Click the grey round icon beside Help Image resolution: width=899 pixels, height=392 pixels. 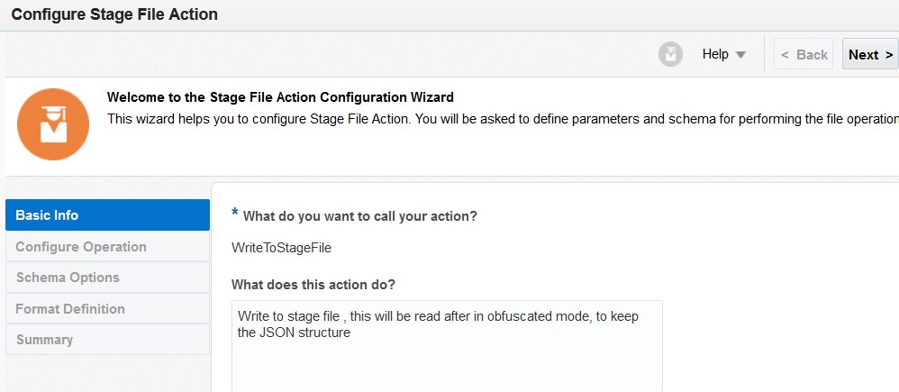[670, 55]
